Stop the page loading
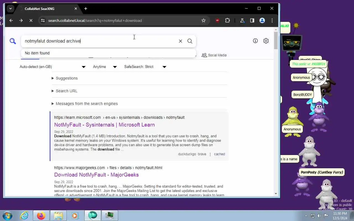 31,20
